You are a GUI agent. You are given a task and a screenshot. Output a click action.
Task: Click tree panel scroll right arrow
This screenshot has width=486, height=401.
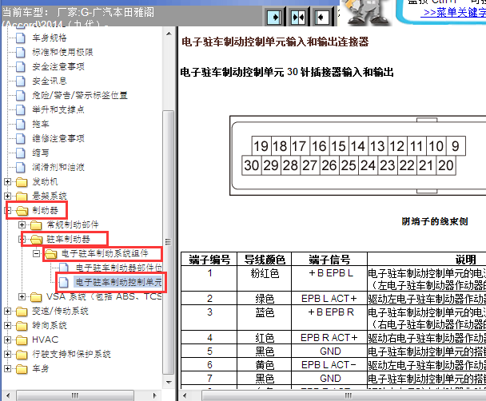pos(154,395)
